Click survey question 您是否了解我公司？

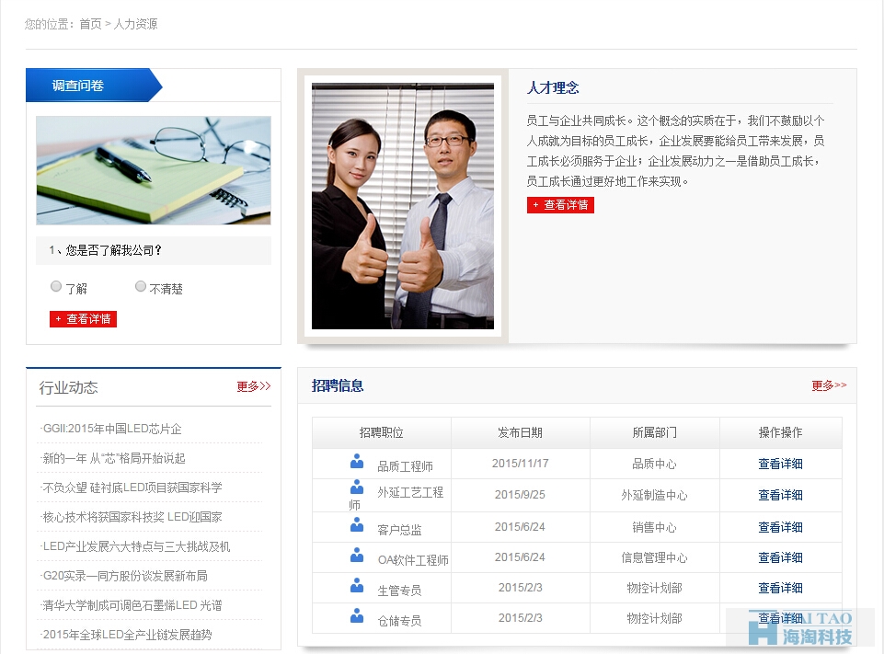click(106, 250)
